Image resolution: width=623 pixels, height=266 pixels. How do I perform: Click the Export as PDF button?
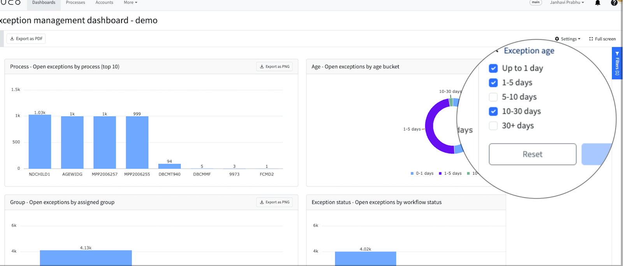click(26, 38)
